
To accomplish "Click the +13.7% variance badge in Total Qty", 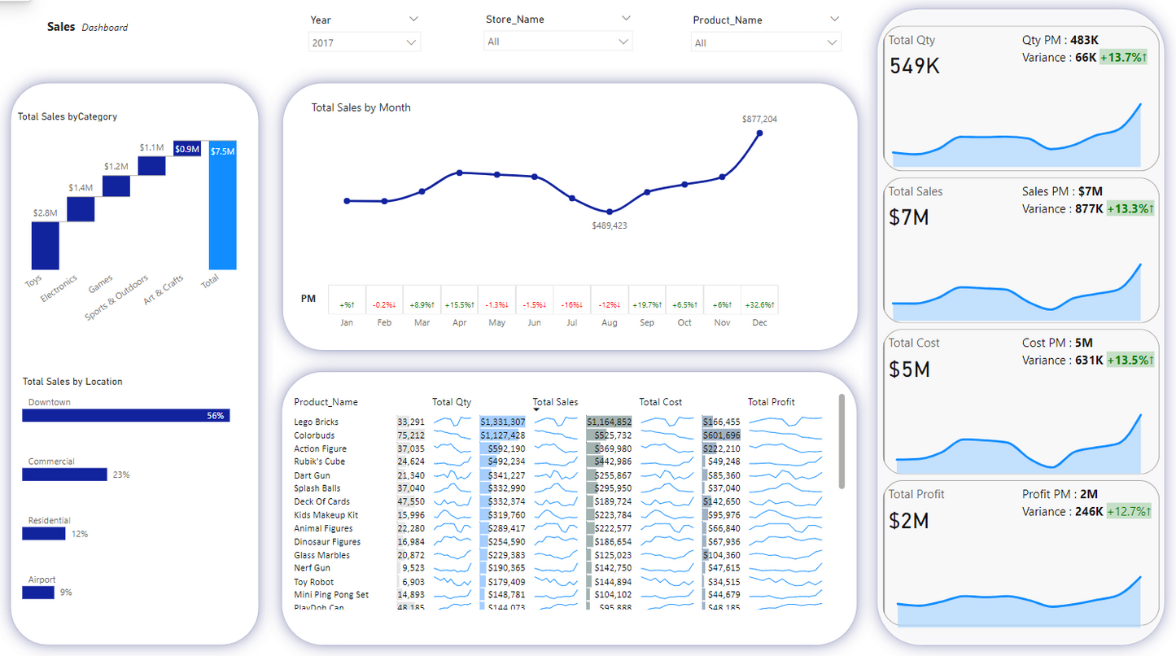I will 1122,58.
